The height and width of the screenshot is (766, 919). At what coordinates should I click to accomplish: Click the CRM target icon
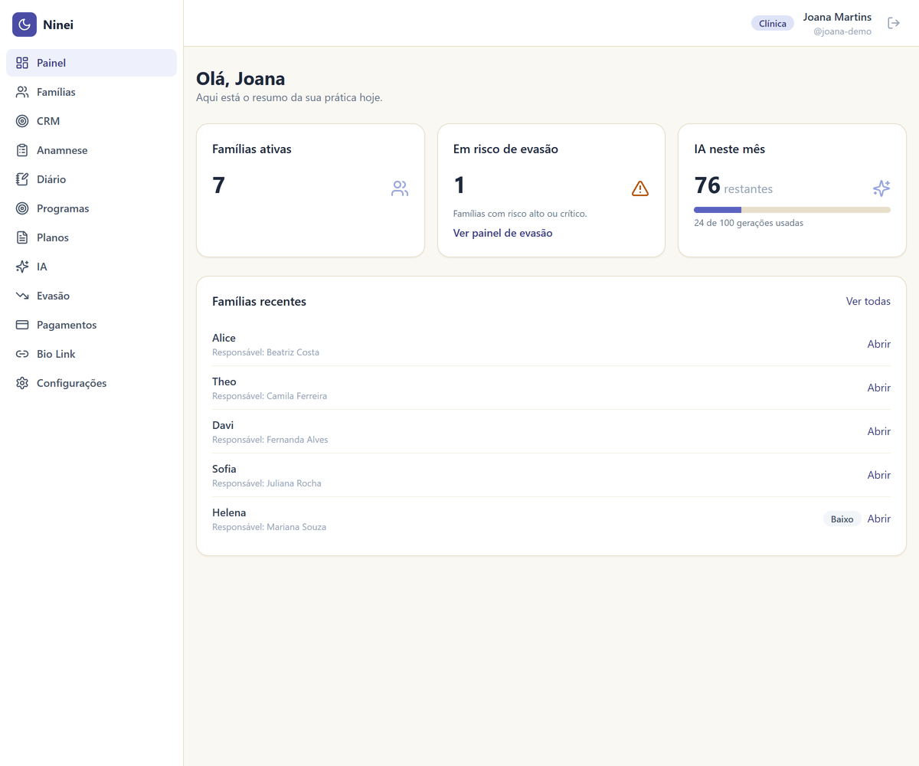(22, 121)
